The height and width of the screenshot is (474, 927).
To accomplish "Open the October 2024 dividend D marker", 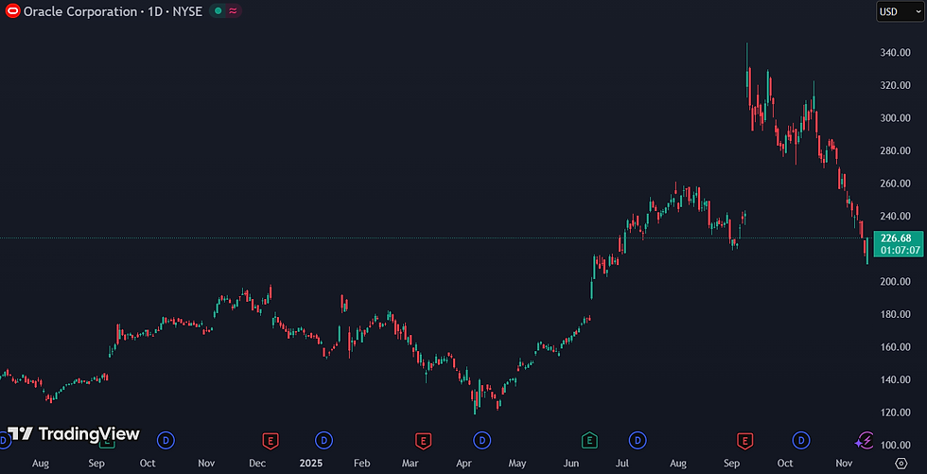I will tap(166, 440).
